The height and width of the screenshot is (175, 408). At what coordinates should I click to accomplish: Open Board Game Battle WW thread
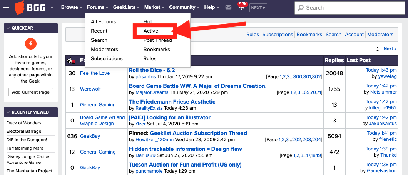198,86
